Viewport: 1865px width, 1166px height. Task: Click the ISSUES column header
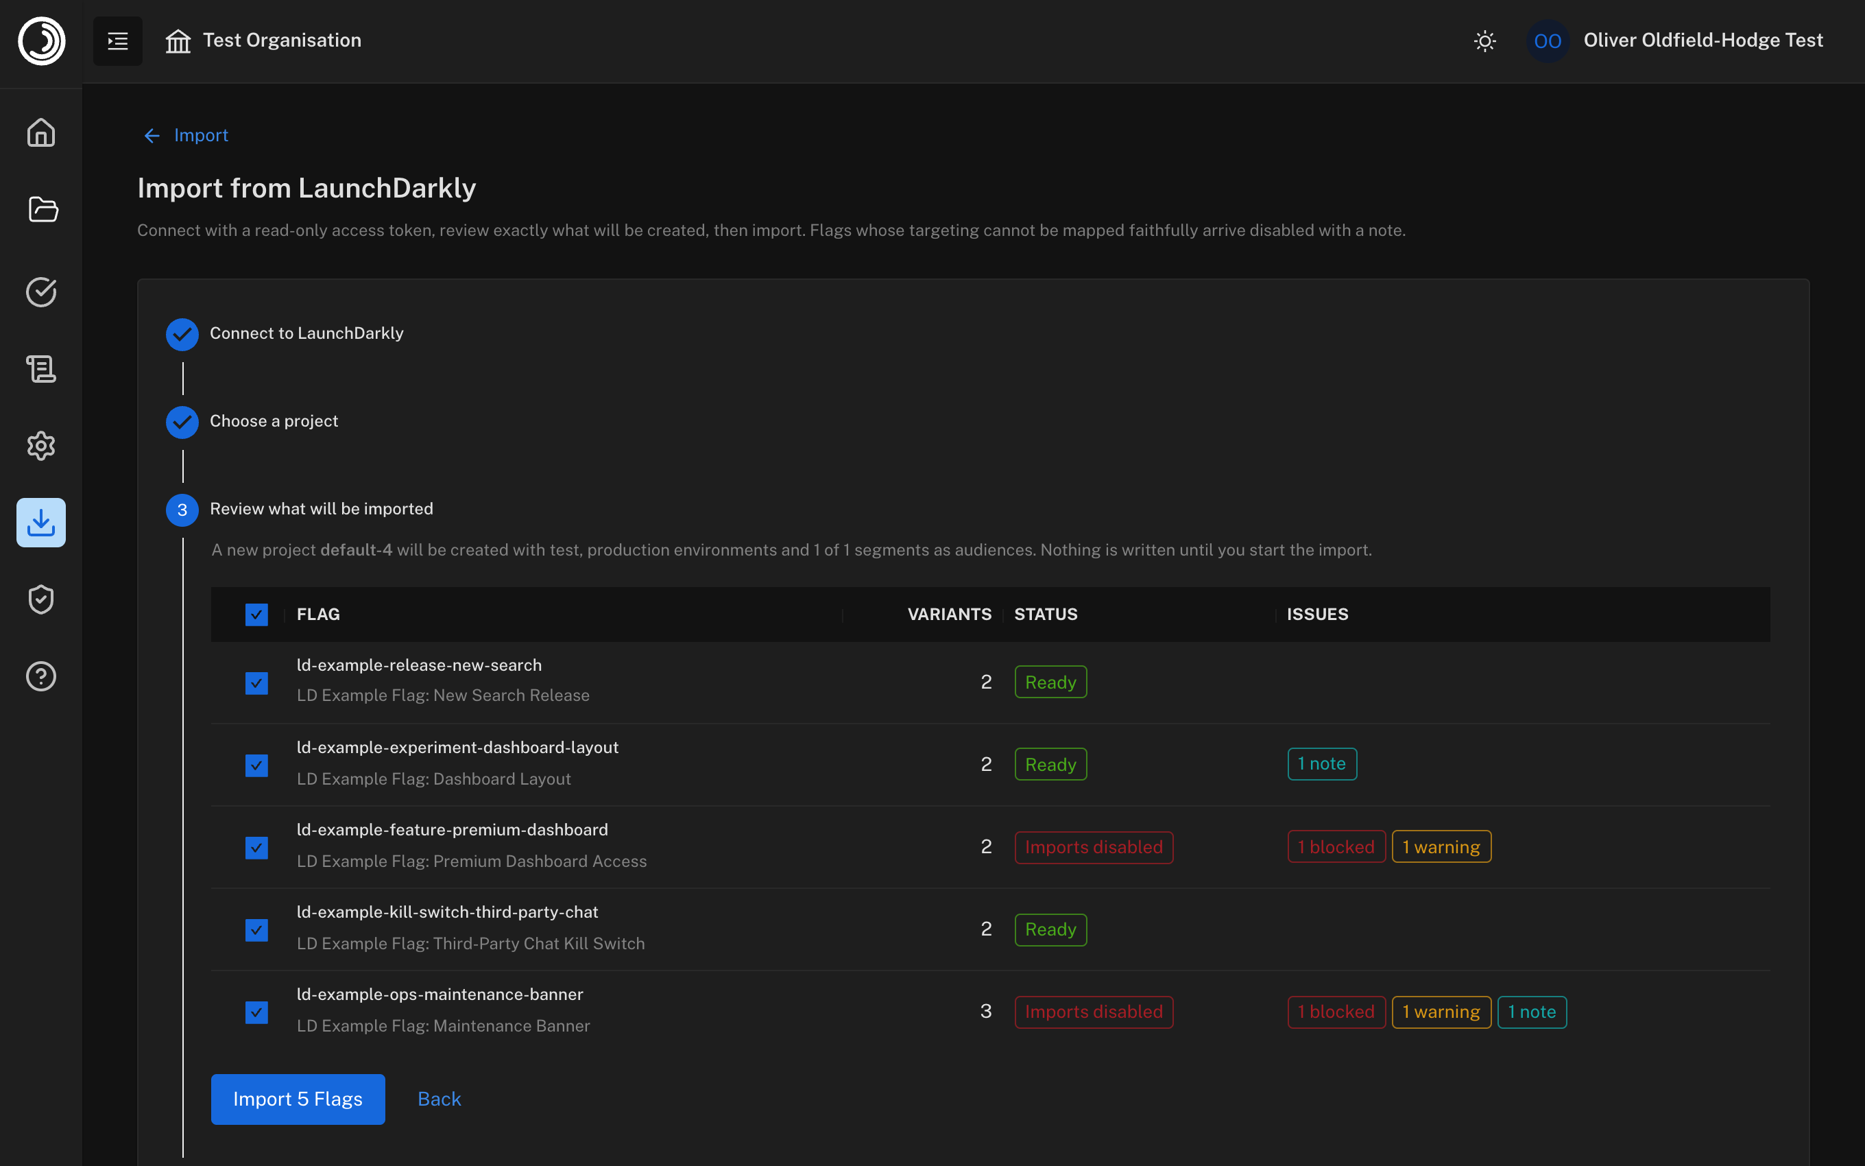[x=1317, y=615]
